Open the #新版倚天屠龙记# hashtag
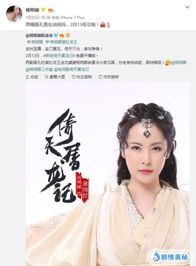 (59, 56)
